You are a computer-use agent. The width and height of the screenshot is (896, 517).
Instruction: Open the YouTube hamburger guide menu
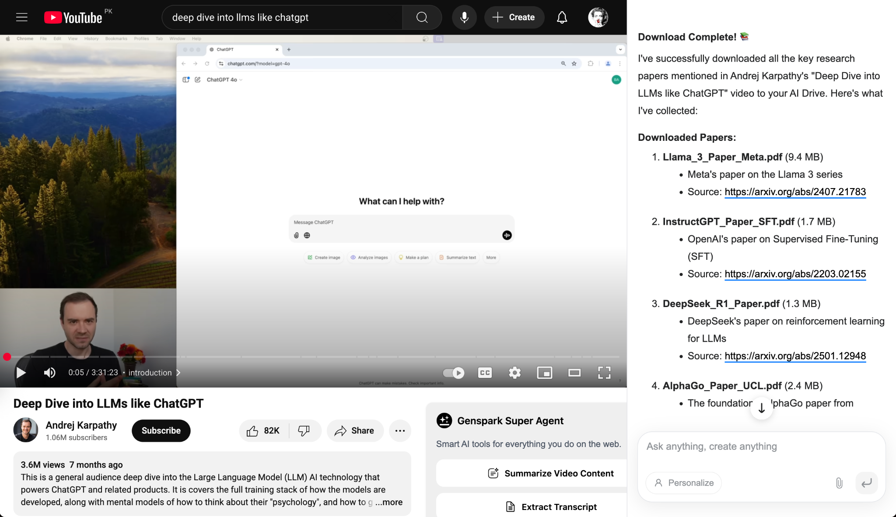pos(21,17)
